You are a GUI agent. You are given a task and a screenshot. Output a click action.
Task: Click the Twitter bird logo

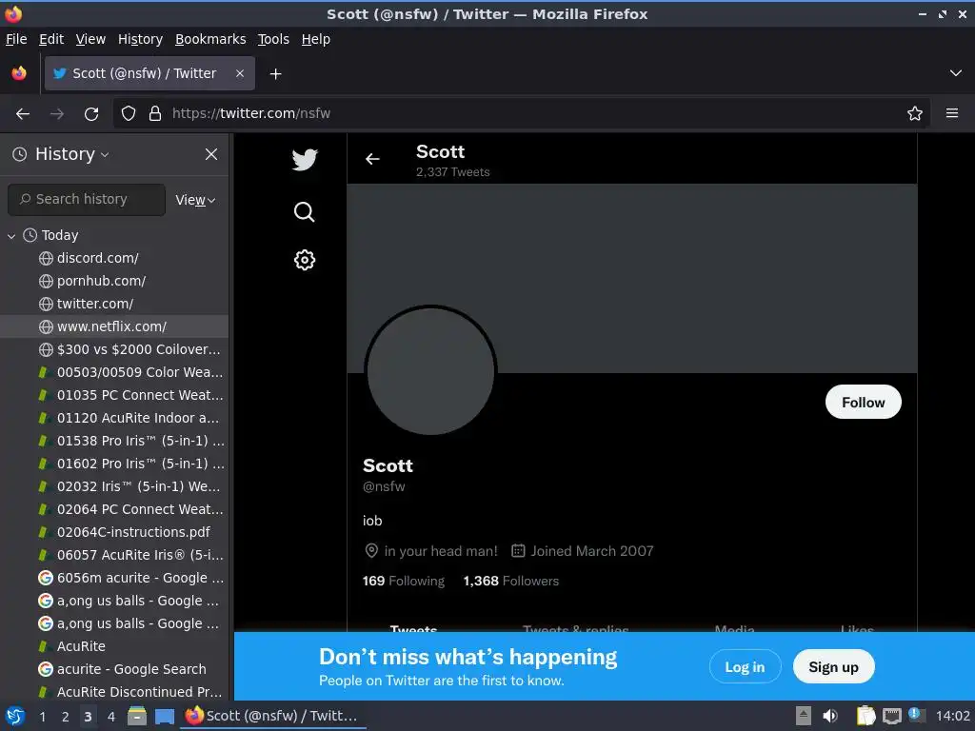tap(305, 159)
